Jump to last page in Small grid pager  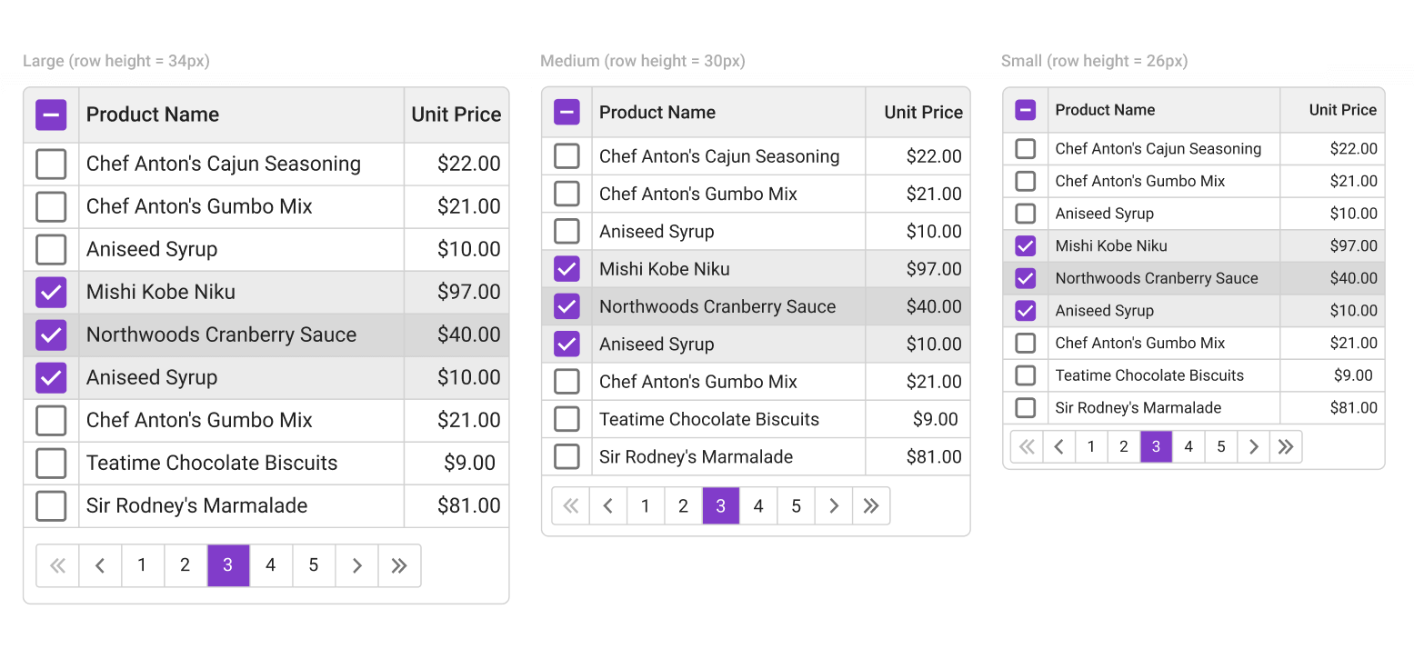point(1285,446)
